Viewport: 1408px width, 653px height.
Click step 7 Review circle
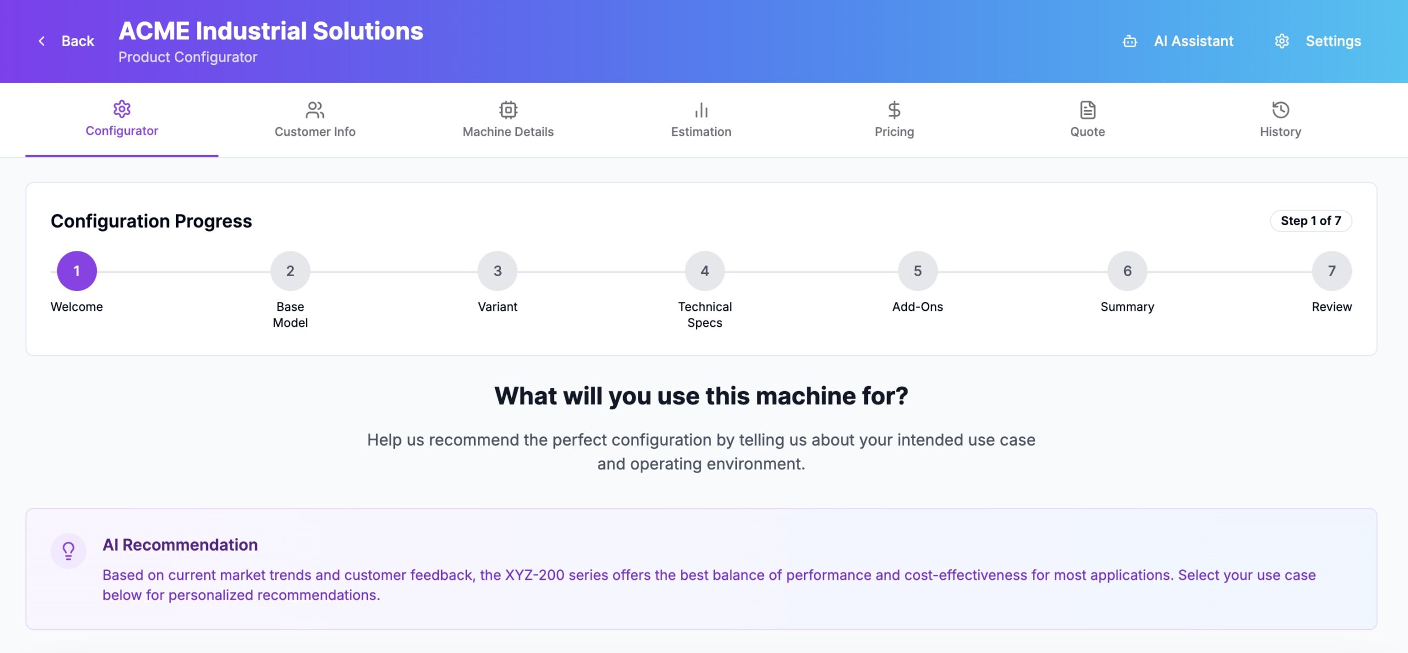coord(1332,271)
